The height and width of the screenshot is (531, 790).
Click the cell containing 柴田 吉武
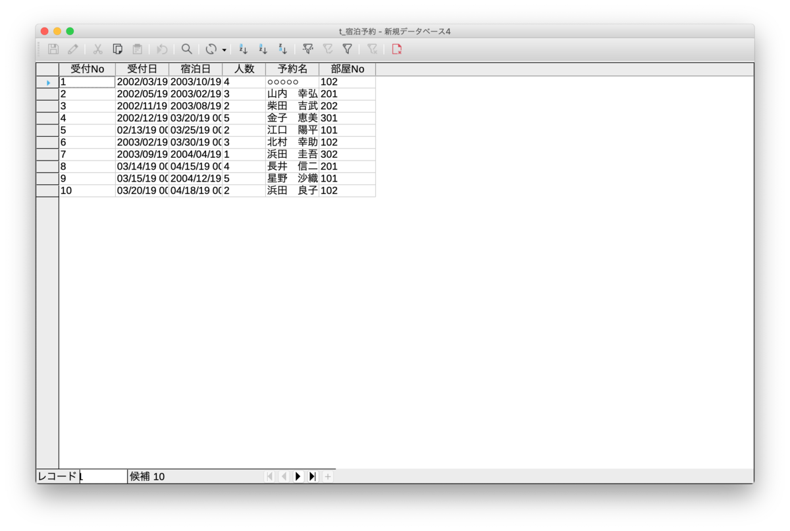292,106
